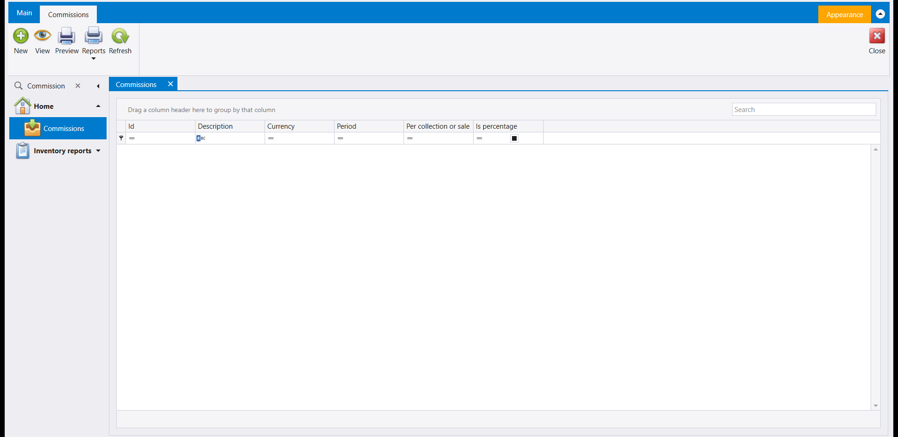Screen dimensions: 898x437
Task: Open the Reports printer icon
Action: pos(94,36)
